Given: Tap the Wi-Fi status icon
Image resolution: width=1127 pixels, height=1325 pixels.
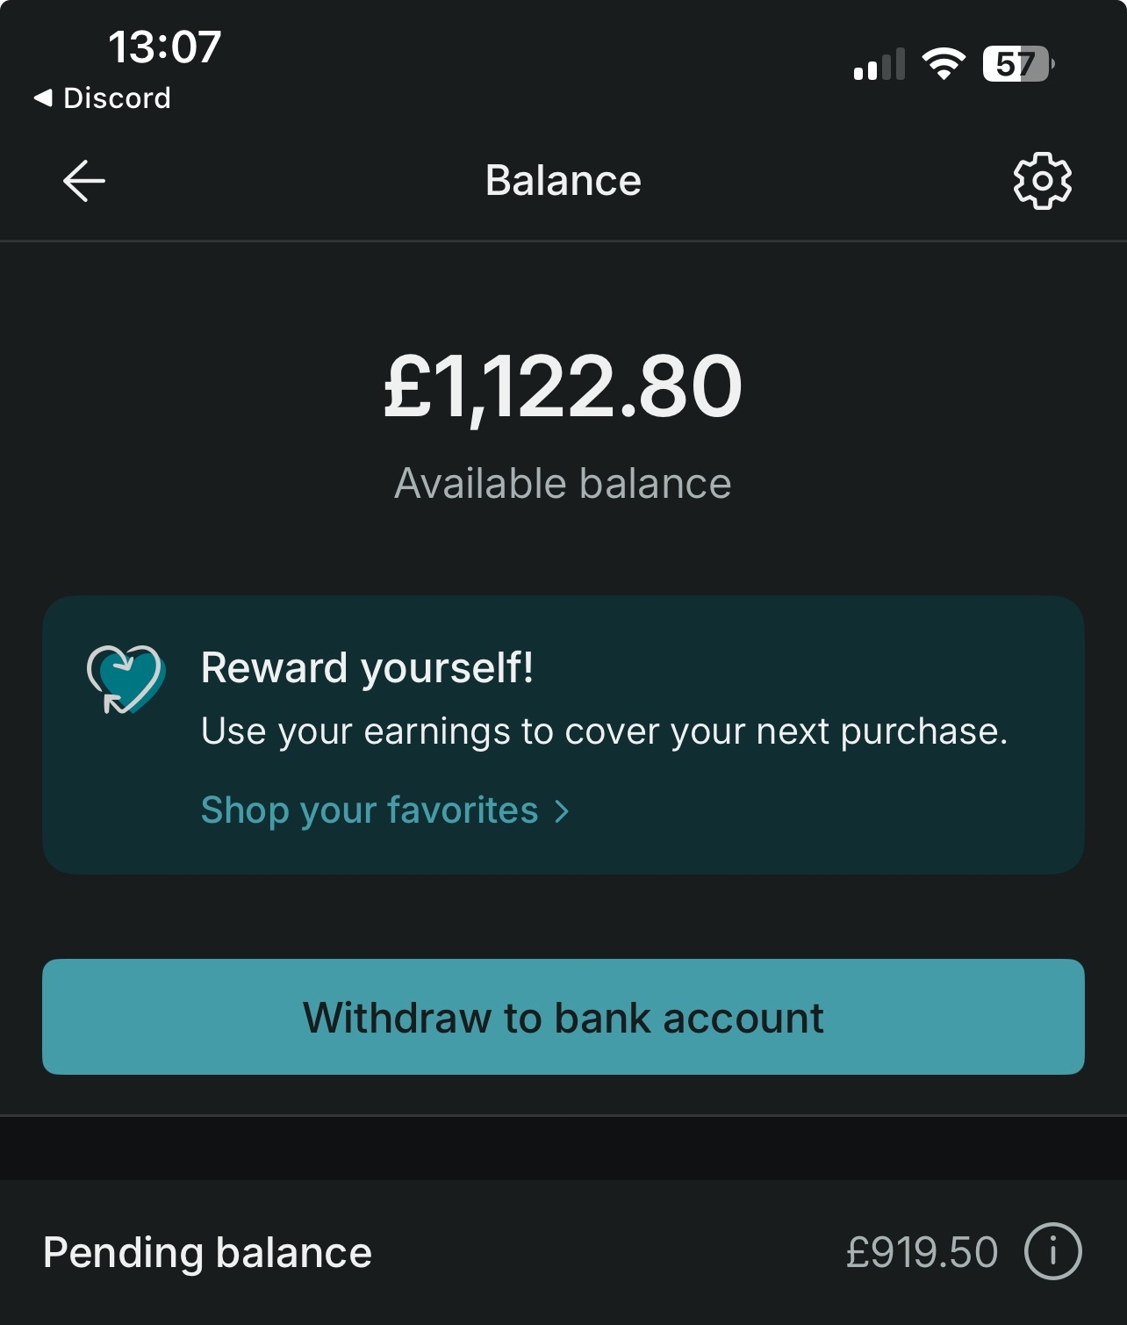Looking at the screenshot, I should pyautogui.click(x=944, y=64).
